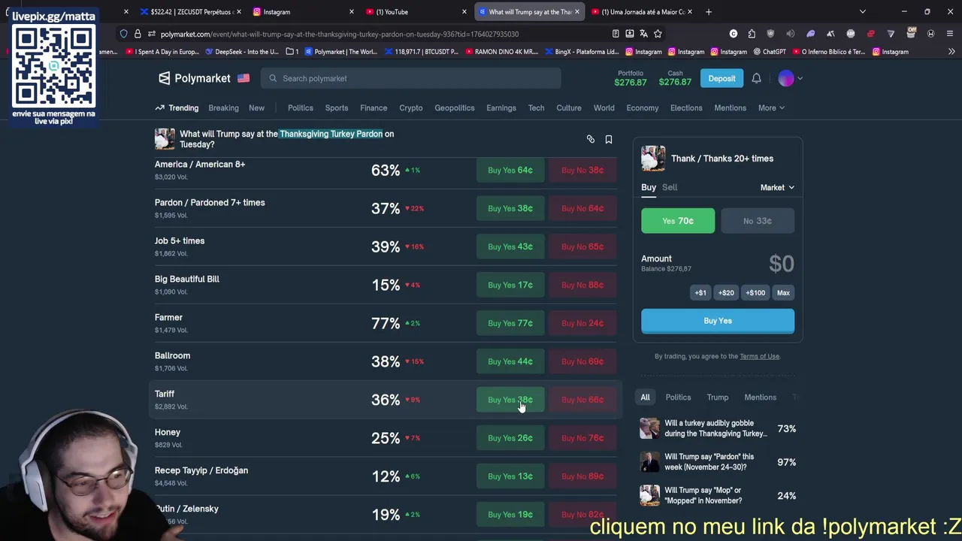This screenshot has height=541, width=962.
Task: Open the notifications bell
Action: click(x=756, y=78)
